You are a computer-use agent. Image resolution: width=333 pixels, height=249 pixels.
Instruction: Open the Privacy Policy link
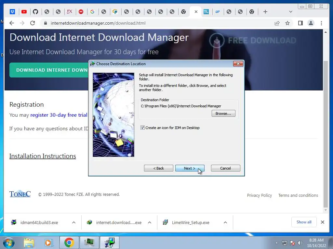259,196
